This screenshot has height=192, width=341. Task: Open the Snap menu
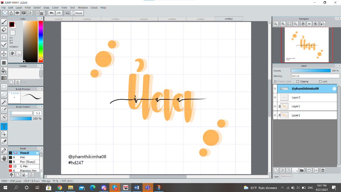click(46, 8)
